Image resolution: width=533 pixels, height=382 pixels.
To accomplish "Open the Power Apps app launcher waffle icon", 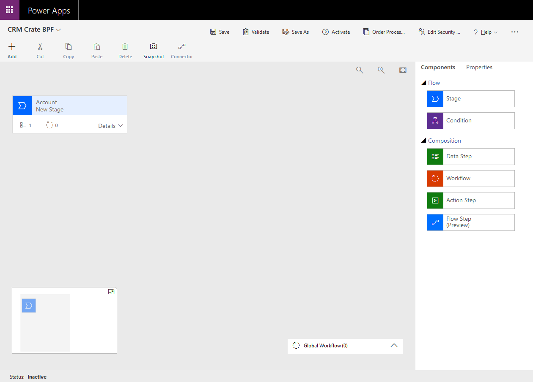I will (9, 10).
